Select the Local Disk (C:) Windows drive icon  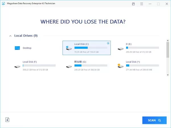[69, 48]
